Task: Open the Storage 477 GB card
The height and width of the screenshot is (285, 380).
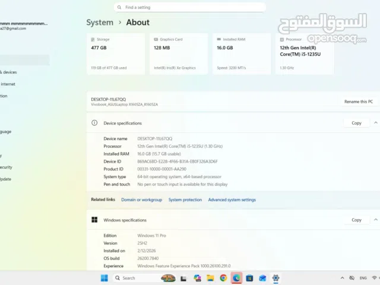Action: point(116,54)
